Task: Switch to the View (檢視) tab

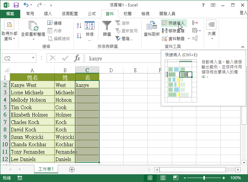Action: (145, 14)
